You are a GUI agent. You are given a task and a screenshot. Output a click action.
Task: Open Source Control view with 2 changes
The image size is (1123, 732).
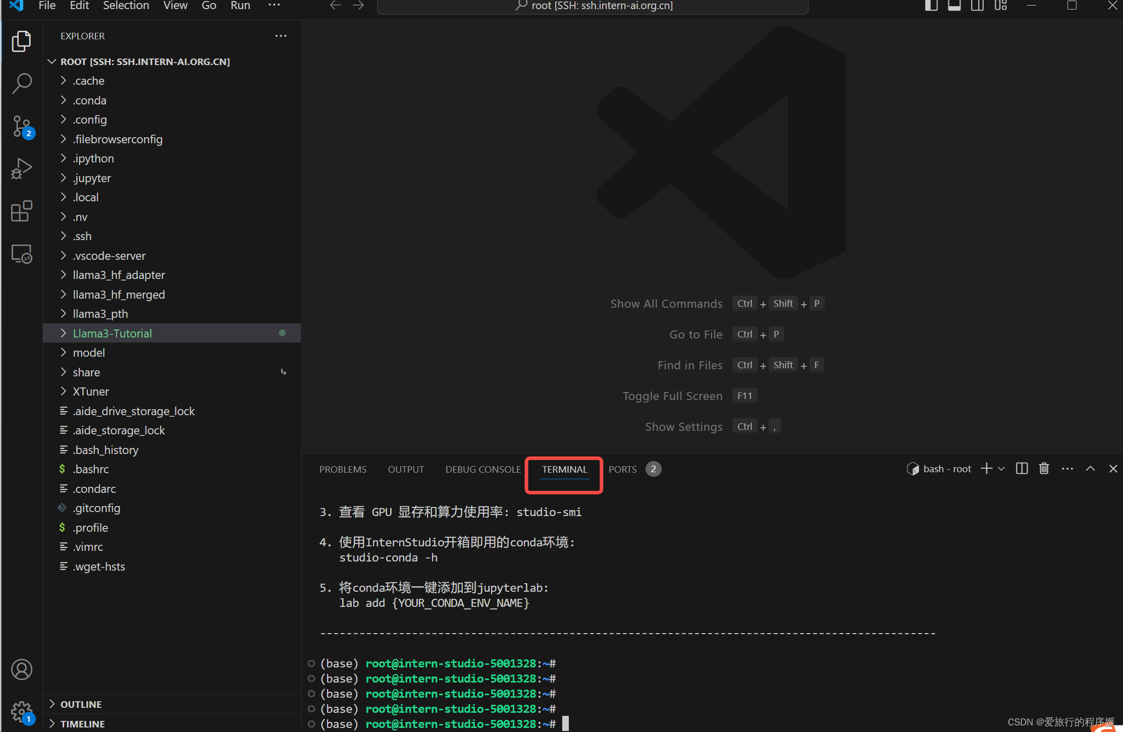click(22, 127)
